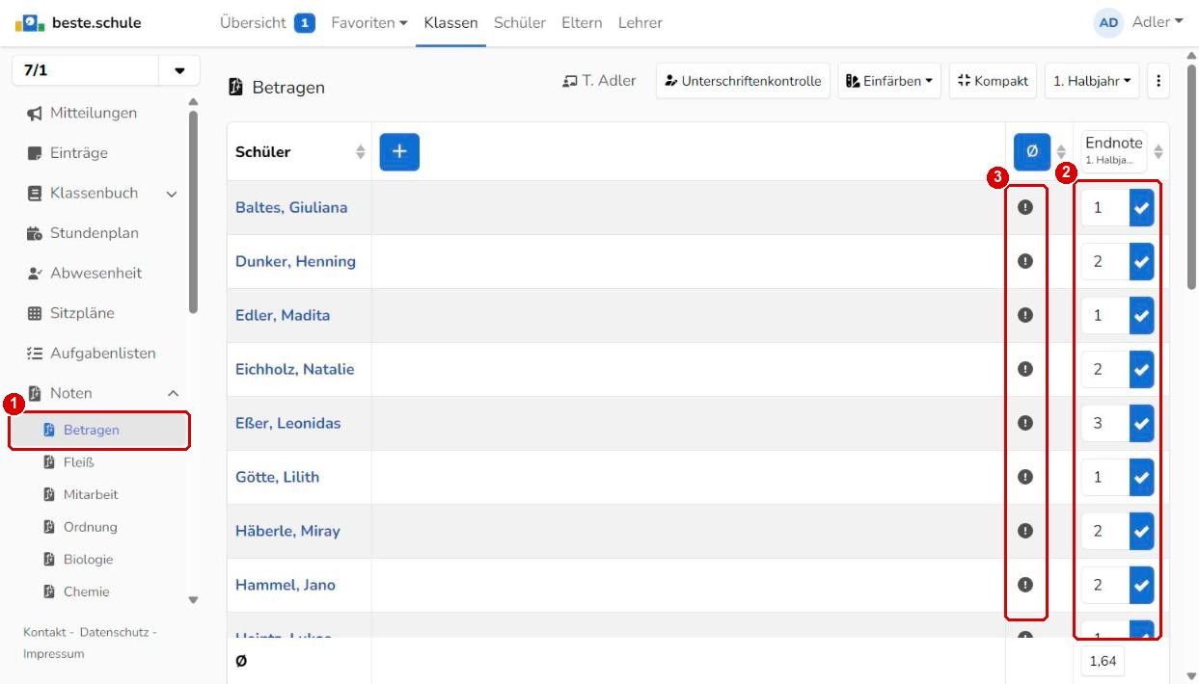Click the Kompakt view button
1199x684 pixels.
[x=994, y=82]
